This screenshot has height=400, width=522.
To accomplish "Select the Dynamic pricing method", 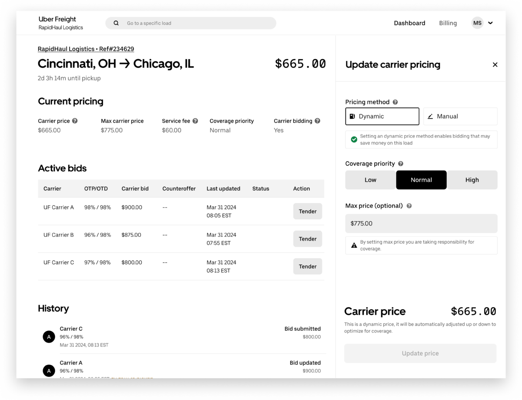I will coord(382,117).
